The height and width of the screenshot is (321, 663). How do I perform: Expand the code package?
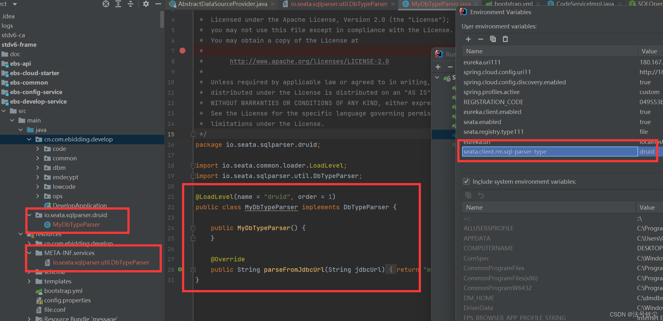click(38, 149)
